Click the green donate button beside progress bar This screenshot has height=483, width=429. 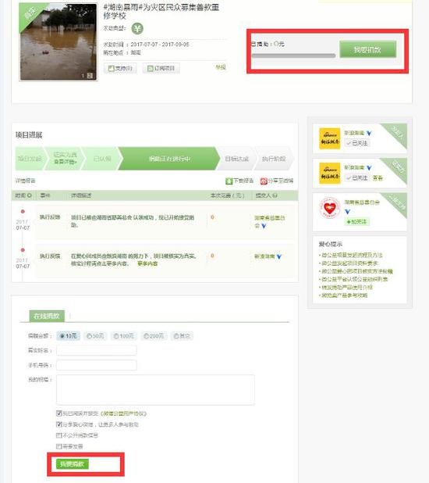coord(367,49)
